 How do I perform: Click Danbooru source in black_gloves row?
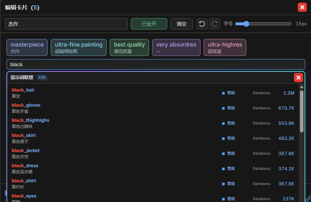pyautogui.click(x=261, y=108)
